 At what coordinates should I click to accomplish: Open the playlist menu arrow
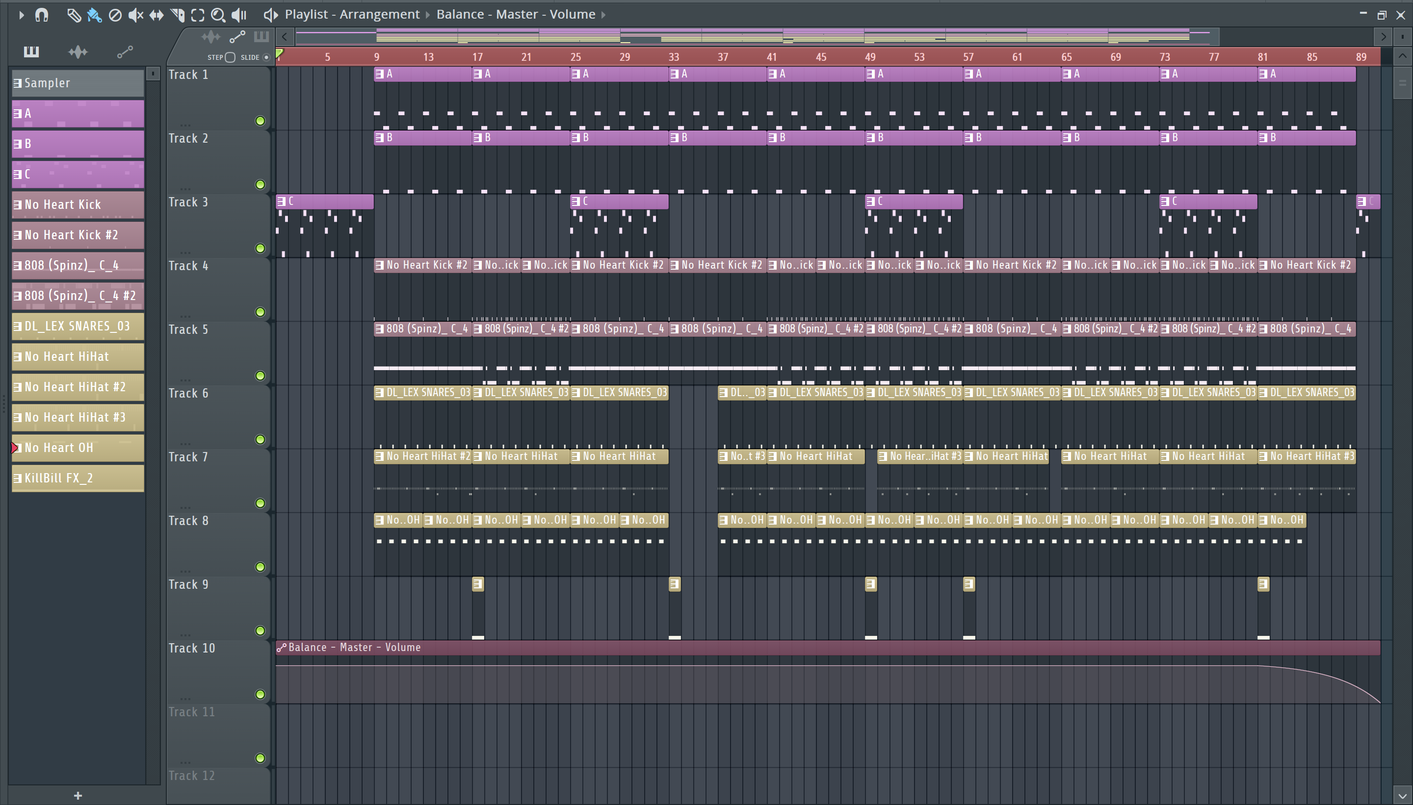pos(21,15)
